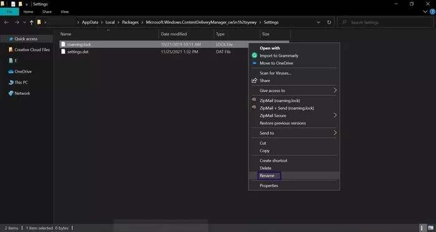
Task: Select Quick access in sidebar
Action: pos(26,39)
